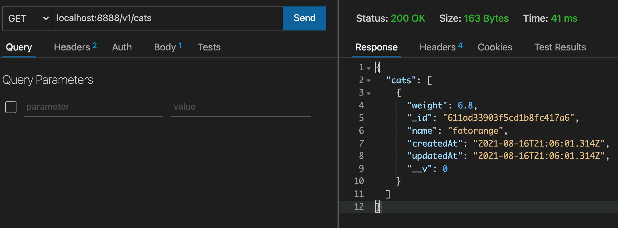Viewport: 618px width, 228px height.
Task: Collapse the root JSON object on line 1
Action: coord(369,68)
